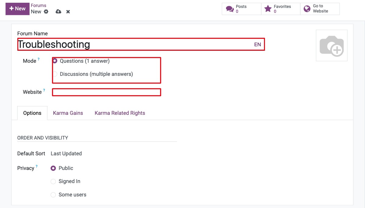
Task: Switch the EN language translation option
Action: [x=258, y=45]
